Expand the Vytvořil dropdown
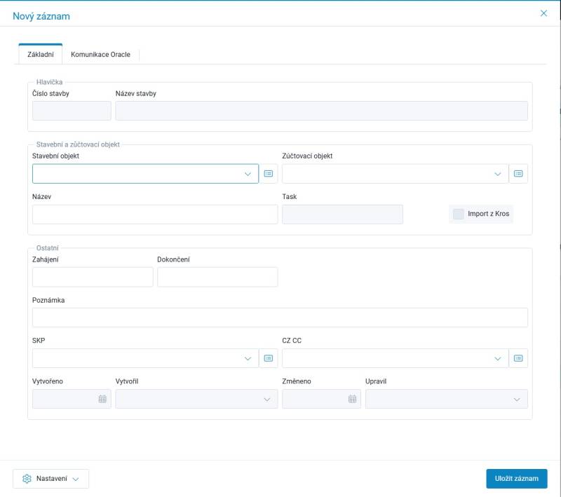Image resolution: width=561 pixels, height=497 pixels. pyautogui.click(x=267, y=400)
